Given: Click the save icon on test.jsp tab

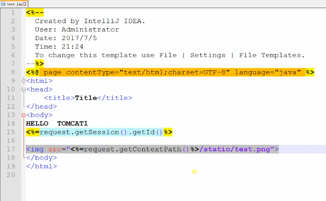Looking at the screenshot, I should point(3,4).
